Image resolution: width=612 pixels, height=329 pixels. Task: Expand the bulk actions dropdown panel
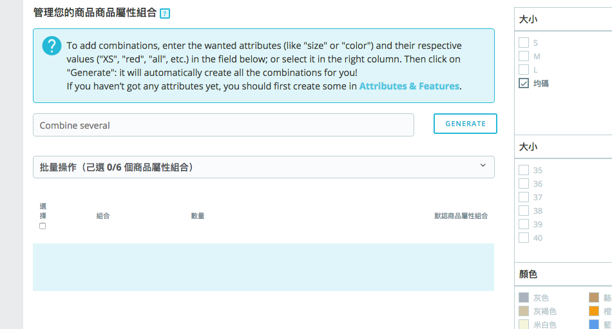(x=263, y=167)
